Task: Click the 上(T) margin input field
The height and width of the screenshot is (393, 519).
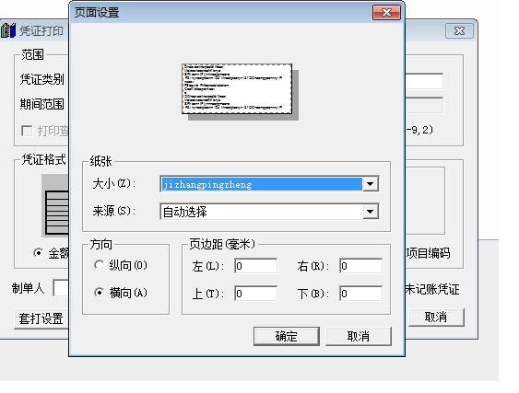Action: pos(256,294)
